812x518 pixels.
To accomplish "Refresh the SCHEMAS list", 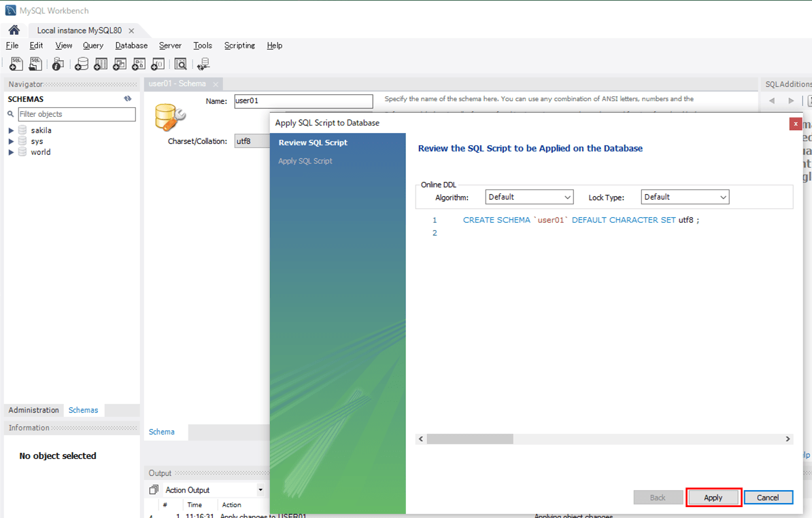I will [x=127, y=99].
